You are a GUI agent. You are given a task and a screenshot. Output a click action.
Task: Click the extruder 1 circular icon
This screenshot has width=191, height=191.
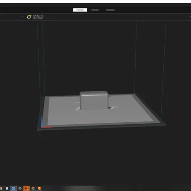tap(29, 17)
